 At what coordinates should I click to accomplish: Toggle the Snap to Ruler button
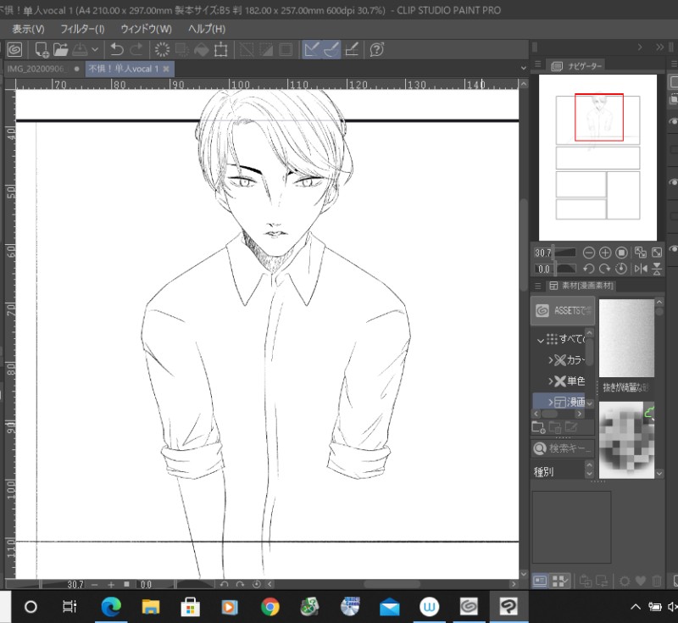pos(312,50)
